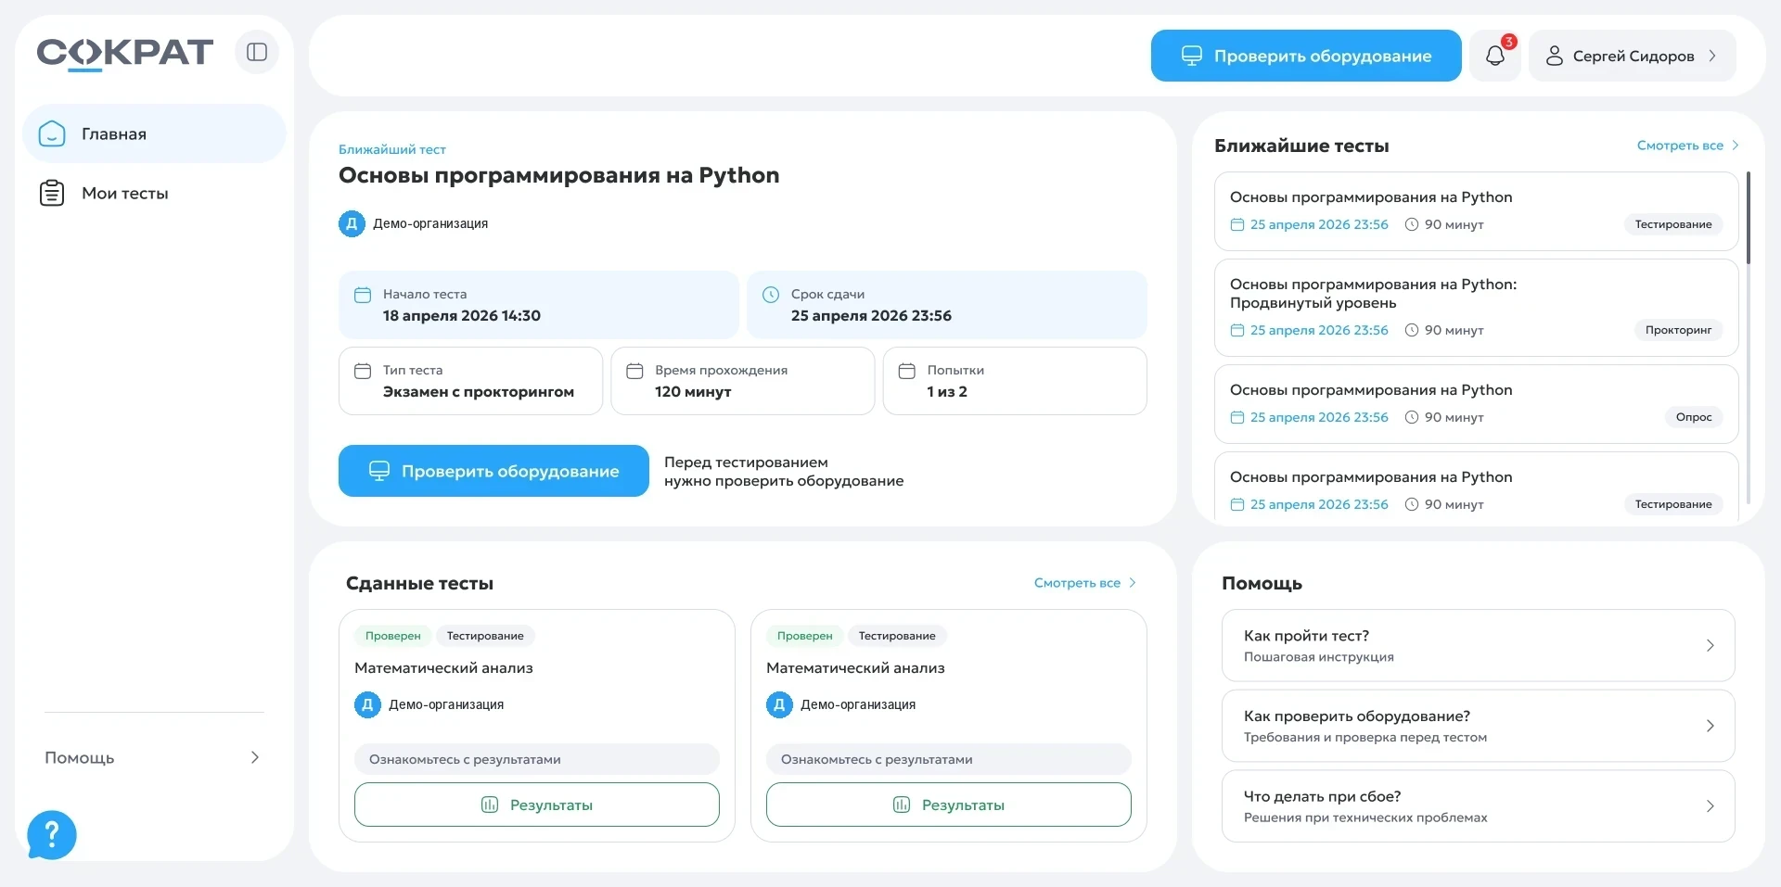Click the calendar icon in the Тип теста box
Viewport: 1781px width, 887px height.
(x=363, y=371)
